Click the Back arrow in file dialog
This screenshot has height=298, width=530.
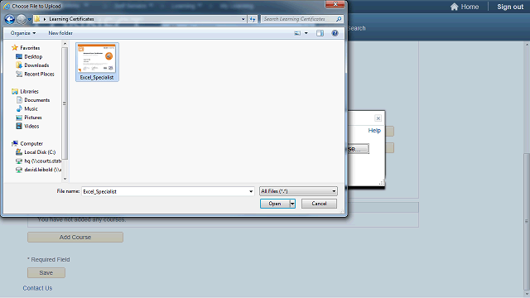(9, 19)
